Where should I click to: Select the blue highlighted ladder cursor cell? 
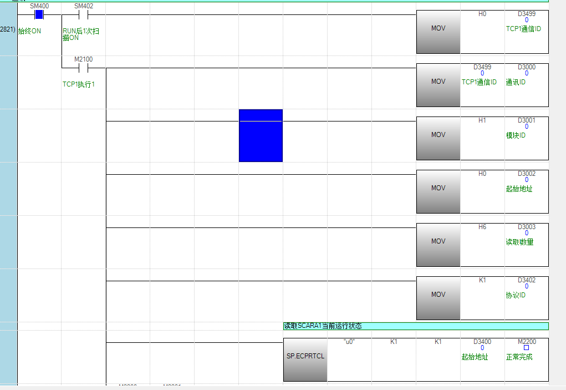pyautogui.click(x=261, y=135)
